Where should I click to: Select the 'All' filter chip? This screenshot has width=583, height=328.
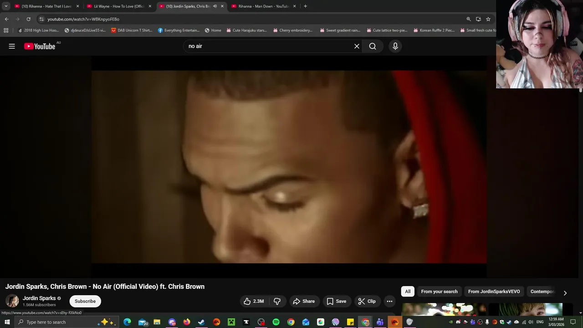[408, 292]
